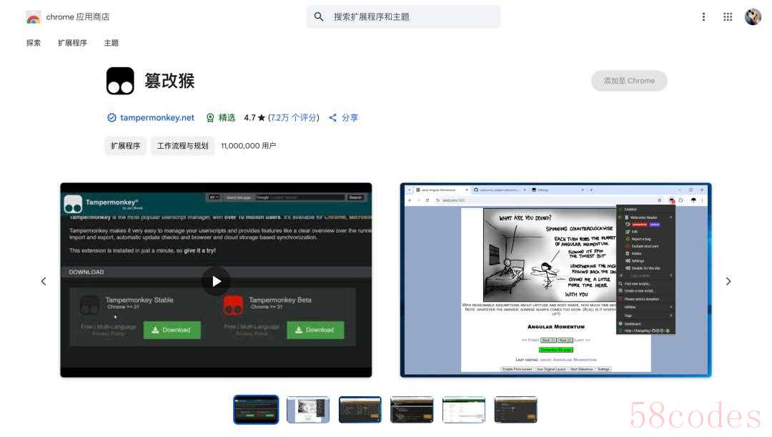
Task: Click the 精选 featured badge
Action: tap(221, 118)
